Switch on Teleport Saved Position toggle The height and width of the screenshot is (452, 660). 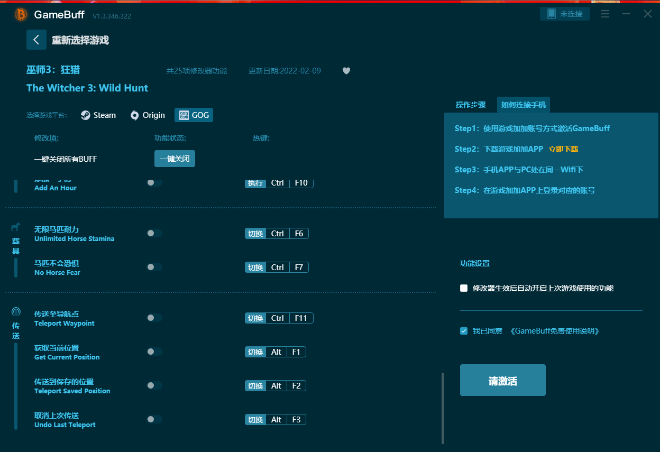[154, 385]
